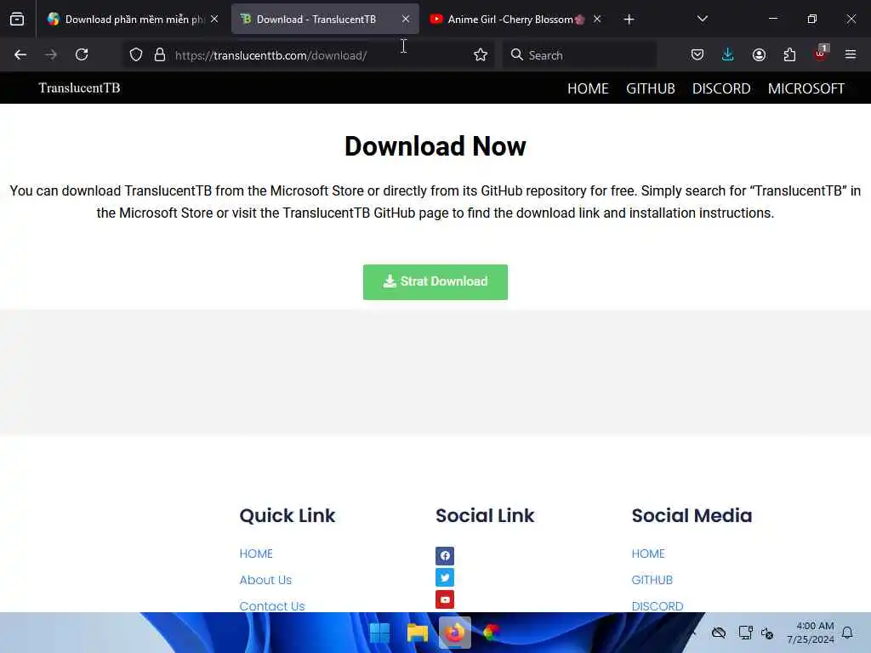Open a new tab with plus

tap(629, 20)
